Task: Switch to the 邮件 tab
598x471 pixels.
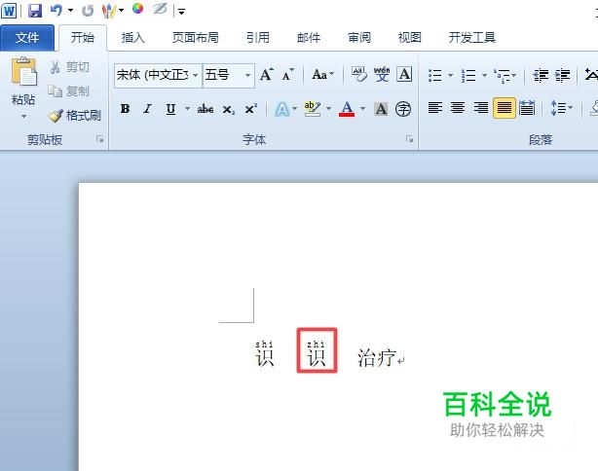Action: 309,38
